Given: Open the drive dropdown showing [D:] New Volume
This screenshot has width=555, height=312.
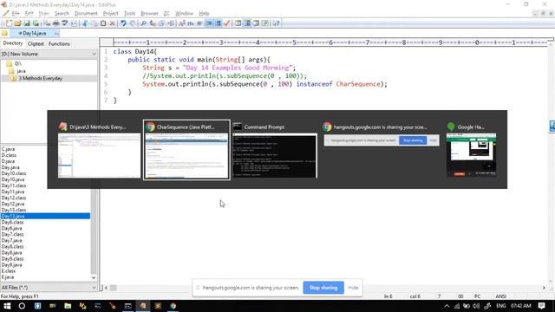Looking at the screenshot, I should (x=49, y=54).
